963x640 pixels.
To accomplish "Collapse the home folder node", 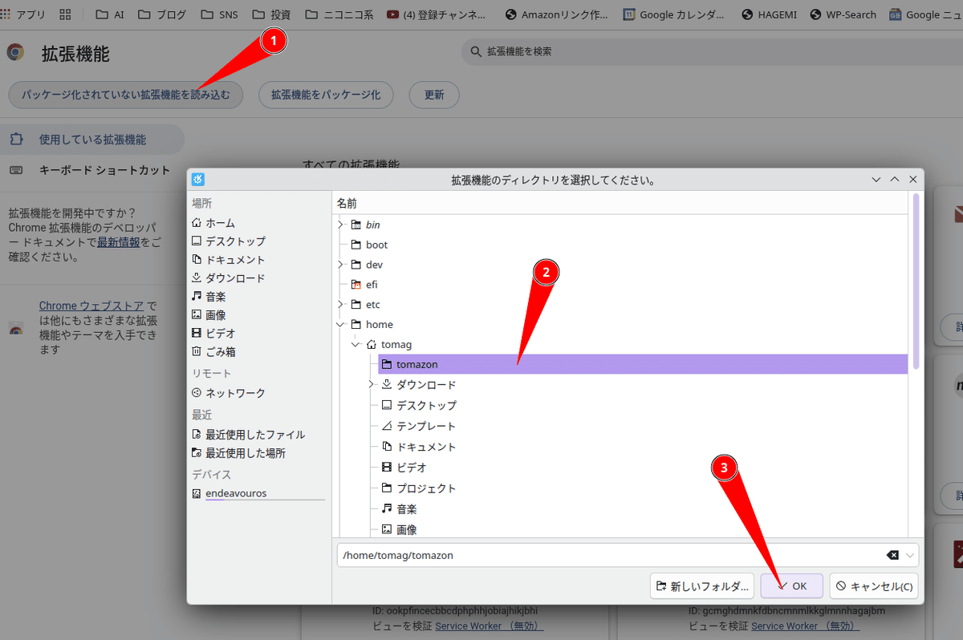I will click(x=341, y=325).
